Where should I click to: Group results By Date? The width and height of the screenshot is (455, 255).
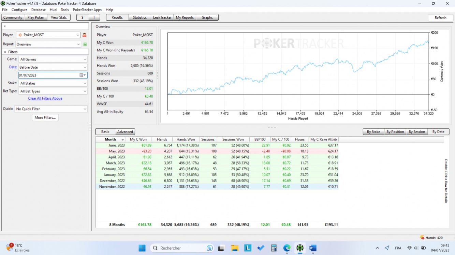click(438, 132)
